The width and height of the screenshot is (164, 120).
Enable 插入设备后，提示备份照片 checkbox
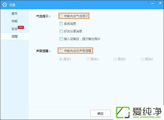(x=61, y=39)
